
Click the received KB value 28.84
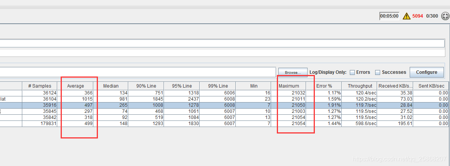[395, 105]
